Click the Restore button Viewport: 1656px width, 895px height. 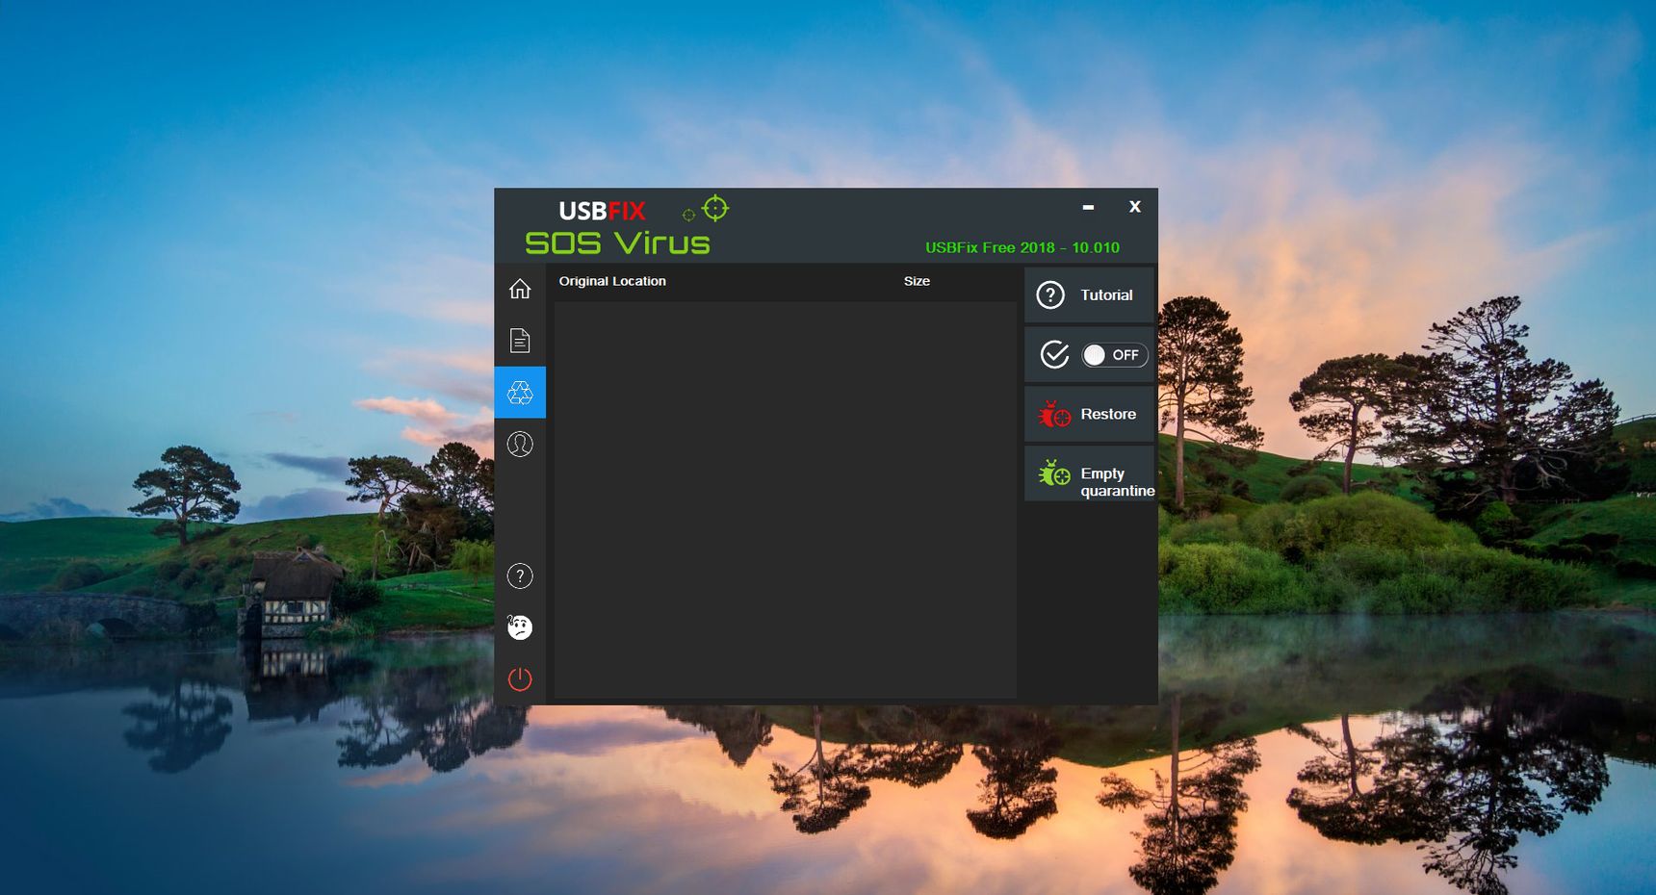point(1089,414)
